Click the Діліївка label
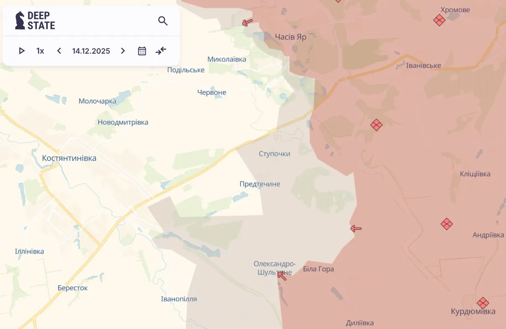This screenshot has height=329, width=506. [360, 323]
